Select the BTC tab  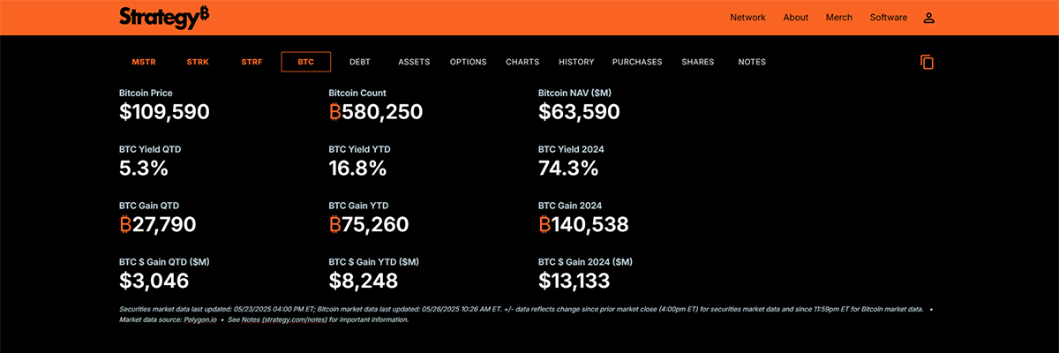click(305, 62)
